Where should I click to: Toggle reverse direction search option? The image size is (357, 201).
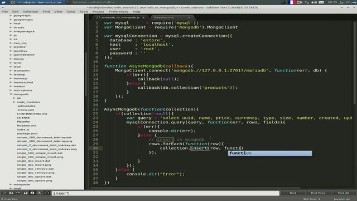click(x=25, y=193)
